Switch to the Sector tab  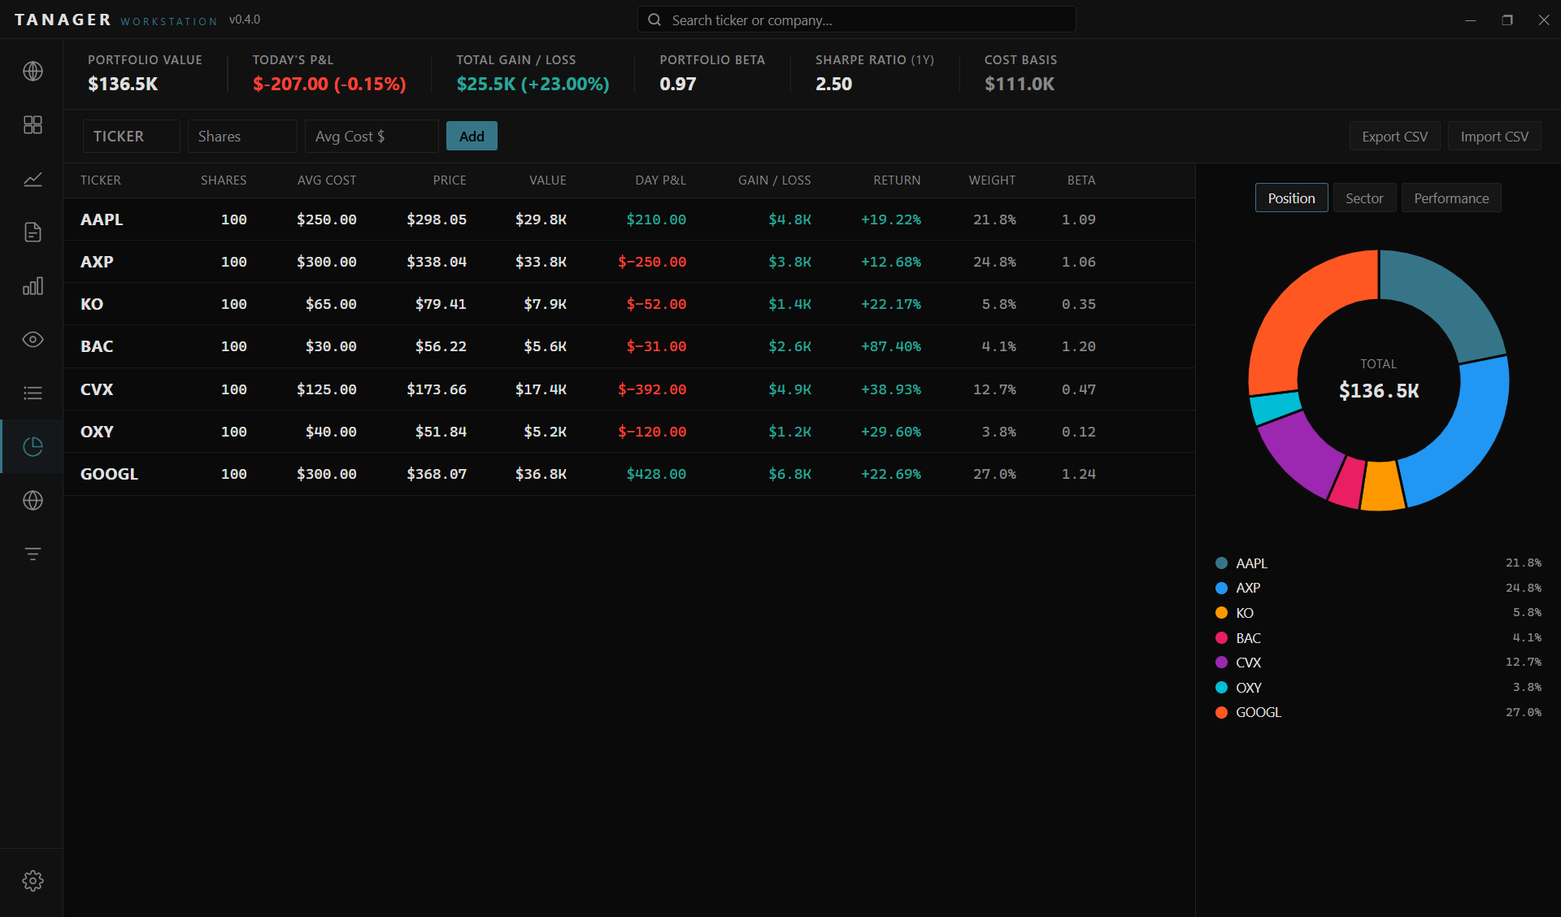(1364, 198)
